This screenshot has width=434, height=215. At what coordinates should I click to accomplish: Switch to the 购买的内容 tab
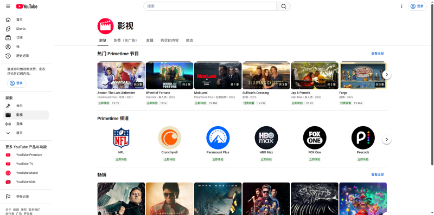pyautogui.click(x=170, y=41)
